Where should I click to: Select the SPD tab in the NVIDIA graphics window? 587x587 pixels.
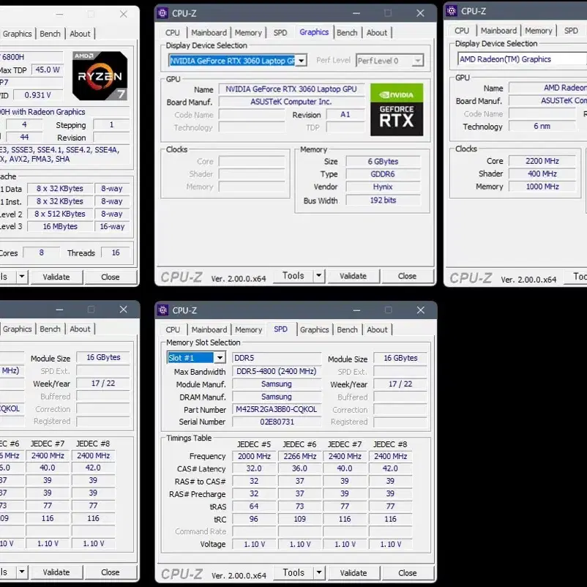tap(280, 32)
